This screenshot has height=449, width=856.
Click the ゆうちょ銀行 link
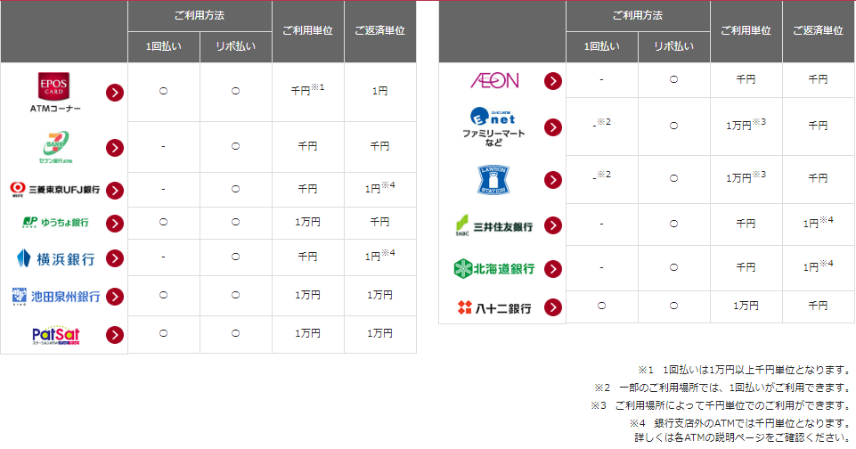click(56, 223)
